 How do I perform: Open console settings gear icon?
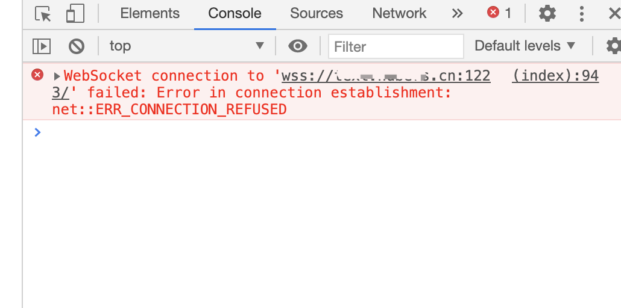pos(614,46)
